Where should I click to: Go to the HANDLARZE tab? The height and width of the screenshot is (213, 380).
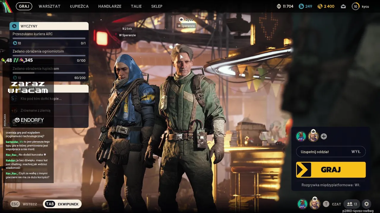(x=110, y=6)
